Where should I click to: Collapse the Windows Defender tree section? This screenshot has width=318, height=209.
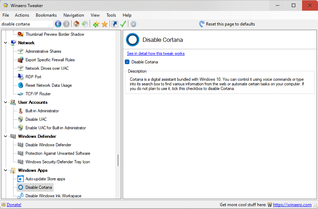click(6, 136)
